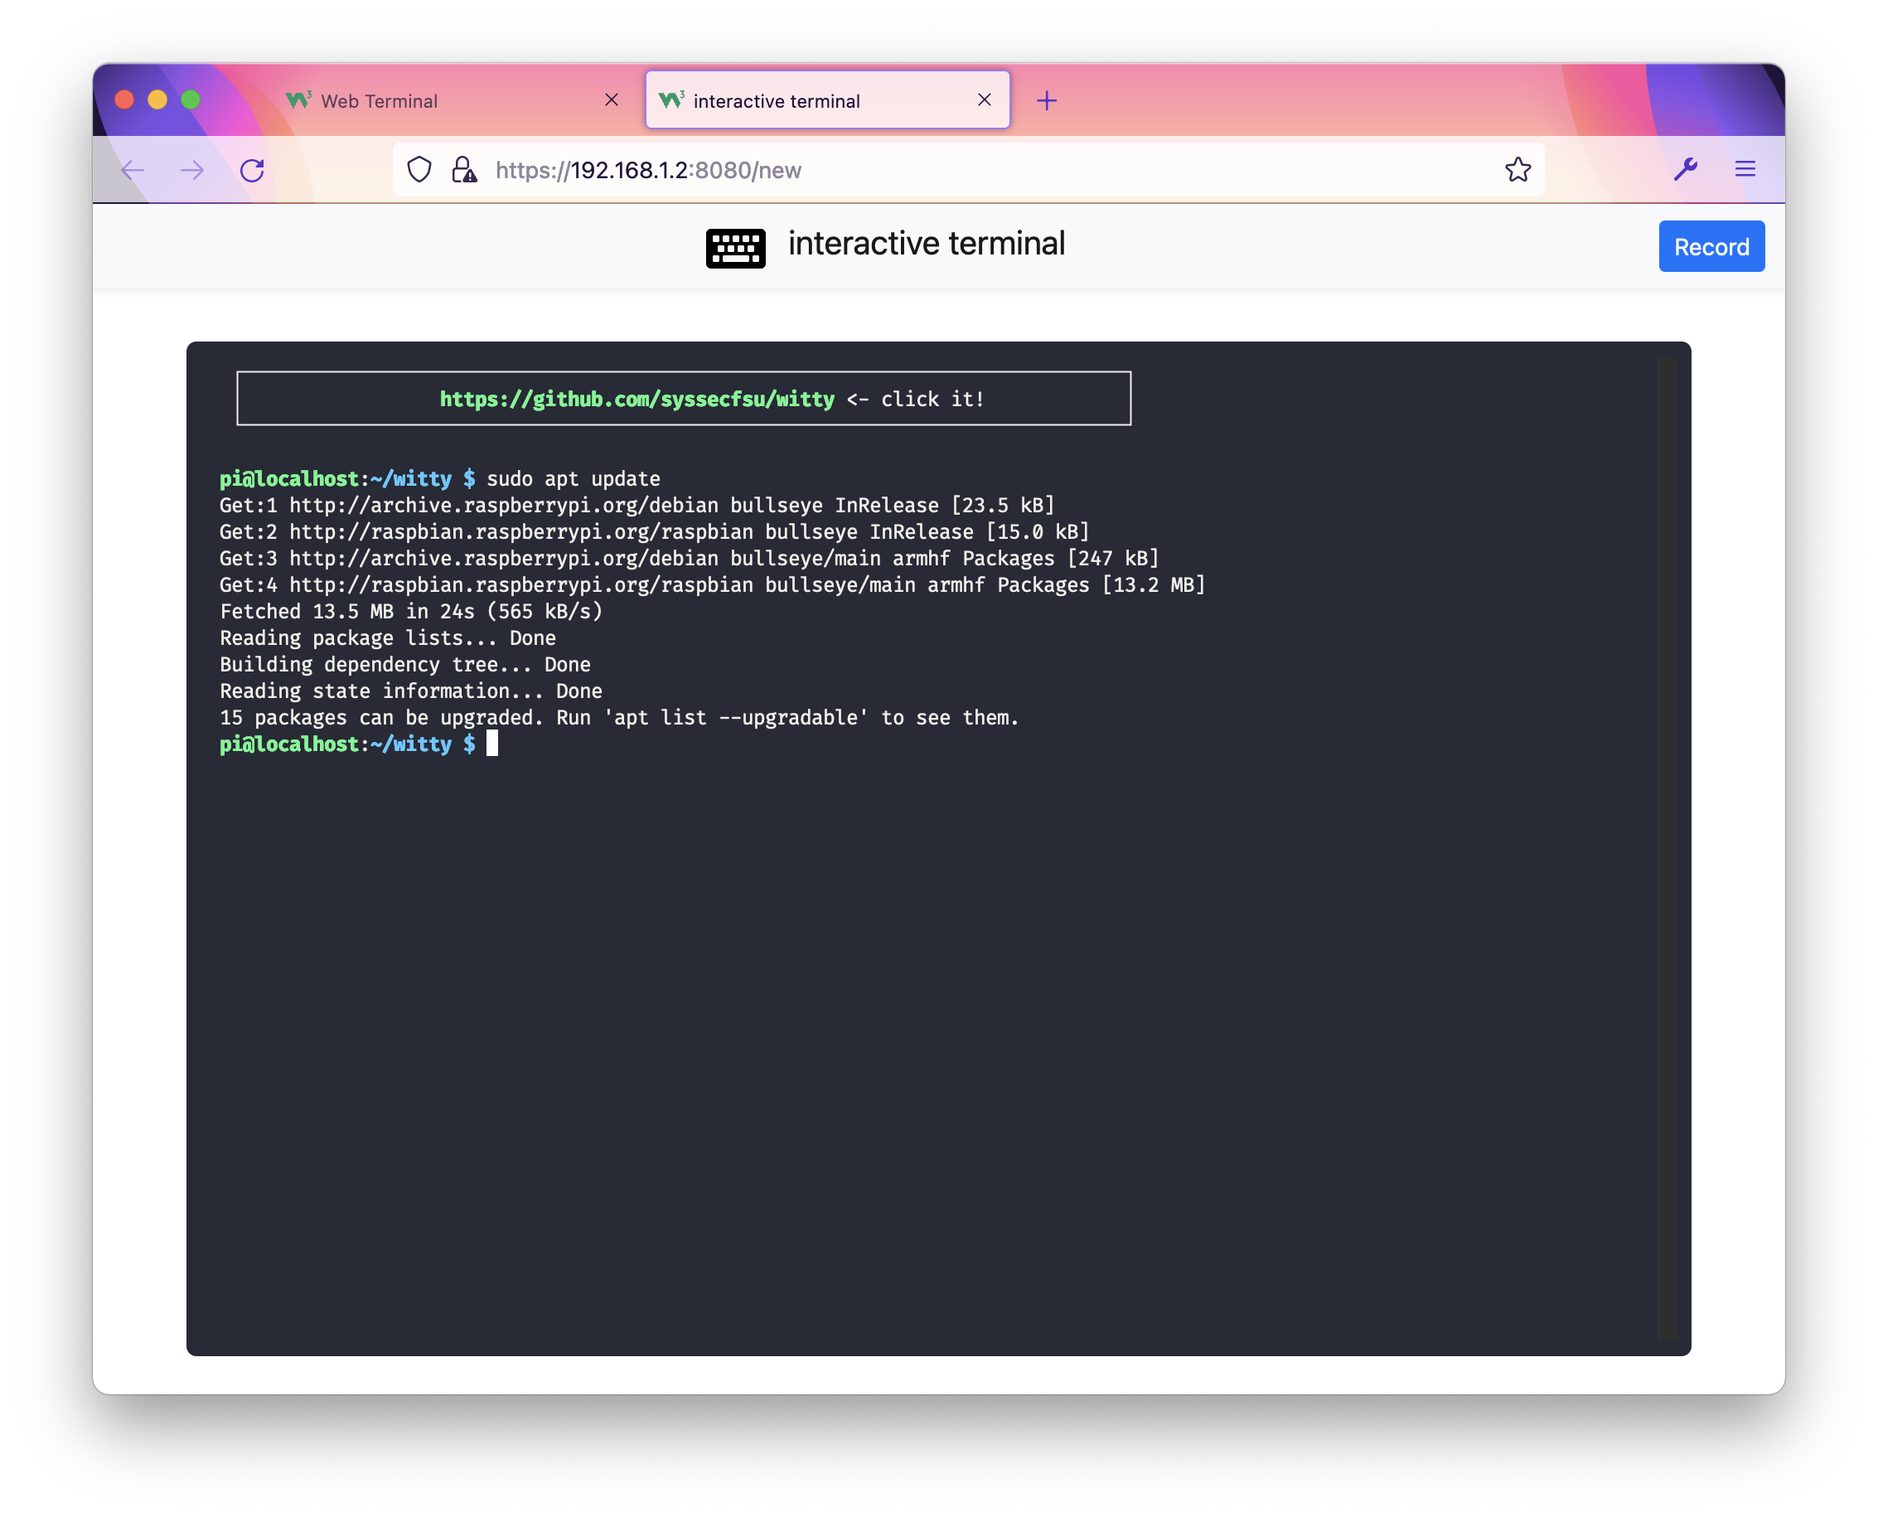Bookmark this page with the star
The image size is (1878, 1517).
pyautogui.click(x=1517, y=170)
